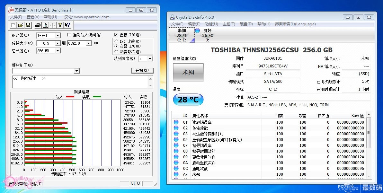Click the 传输模式 value SATA/600
Image resolution: width=383 pixels, height=193 pixels.
click(273, 82)
